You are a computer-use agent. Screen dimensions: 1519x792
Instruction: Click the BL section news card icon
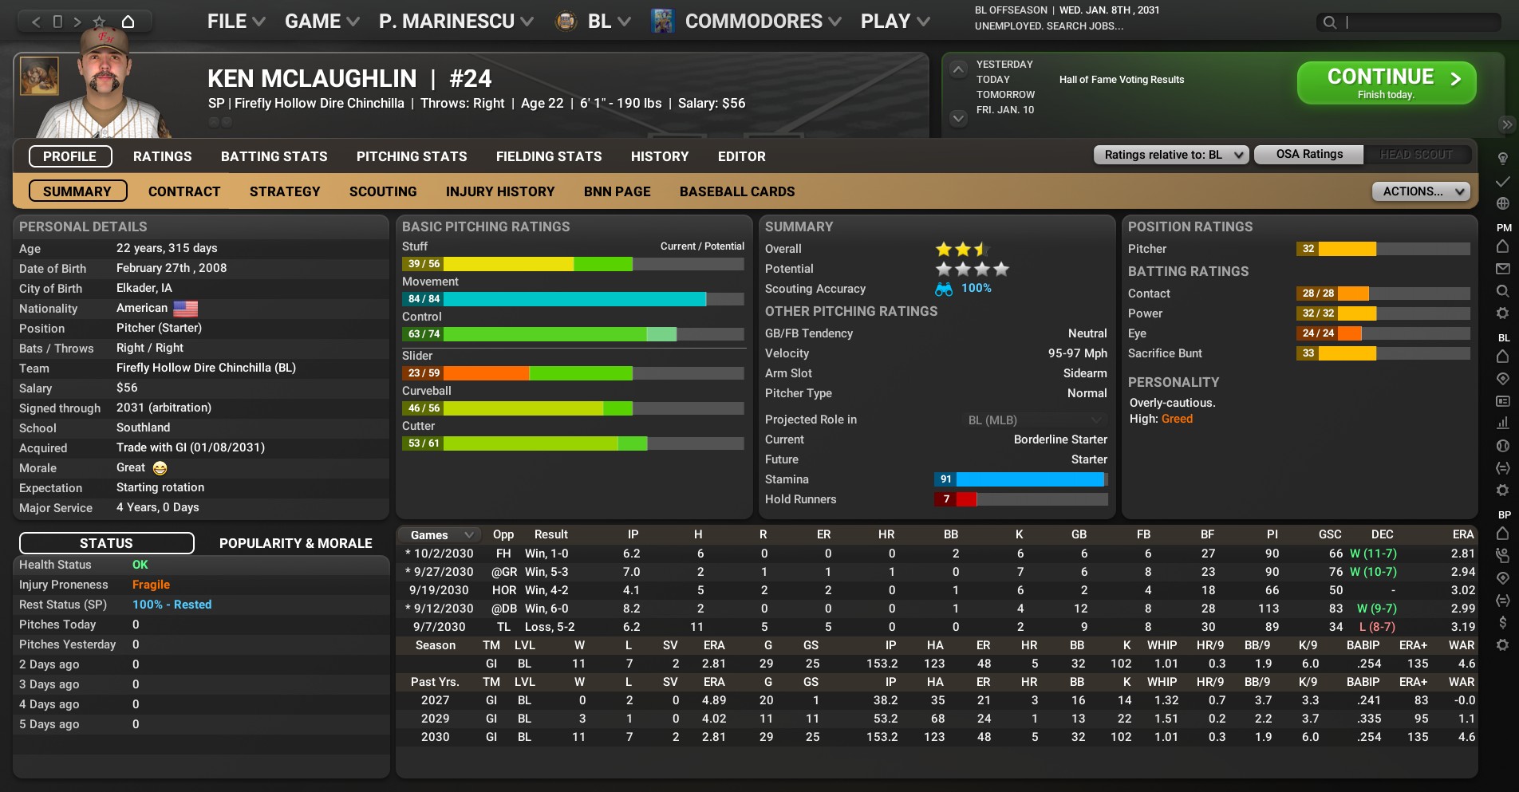1502,401
